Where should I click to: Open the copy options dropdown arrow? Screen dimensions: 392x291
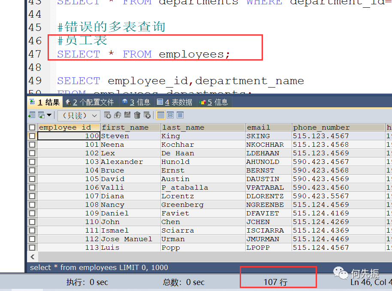point(49,115)
